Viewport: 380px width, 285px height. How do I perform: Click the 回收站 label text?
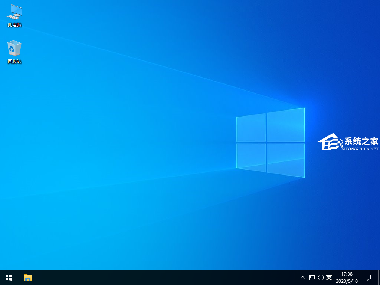pyautogui.click(x=14, y=62)
